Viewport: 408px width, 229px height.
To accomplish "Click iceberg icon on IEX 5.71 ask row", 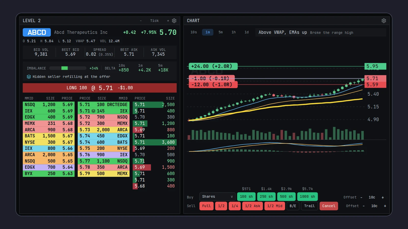I will pos(94,111).
